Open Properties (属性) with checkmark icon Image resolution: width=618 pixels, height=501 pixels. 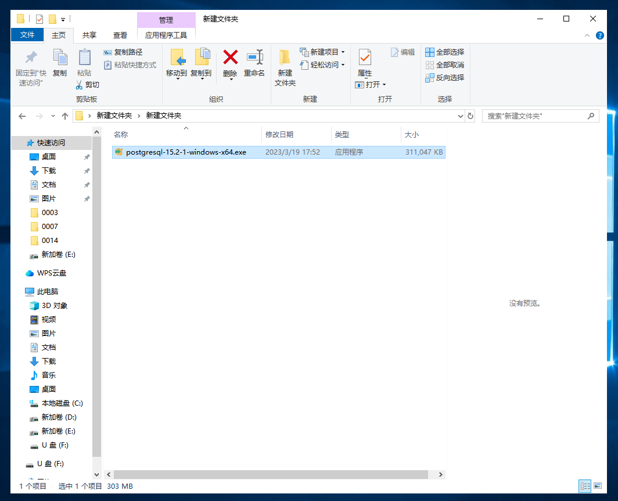(365, 58)
